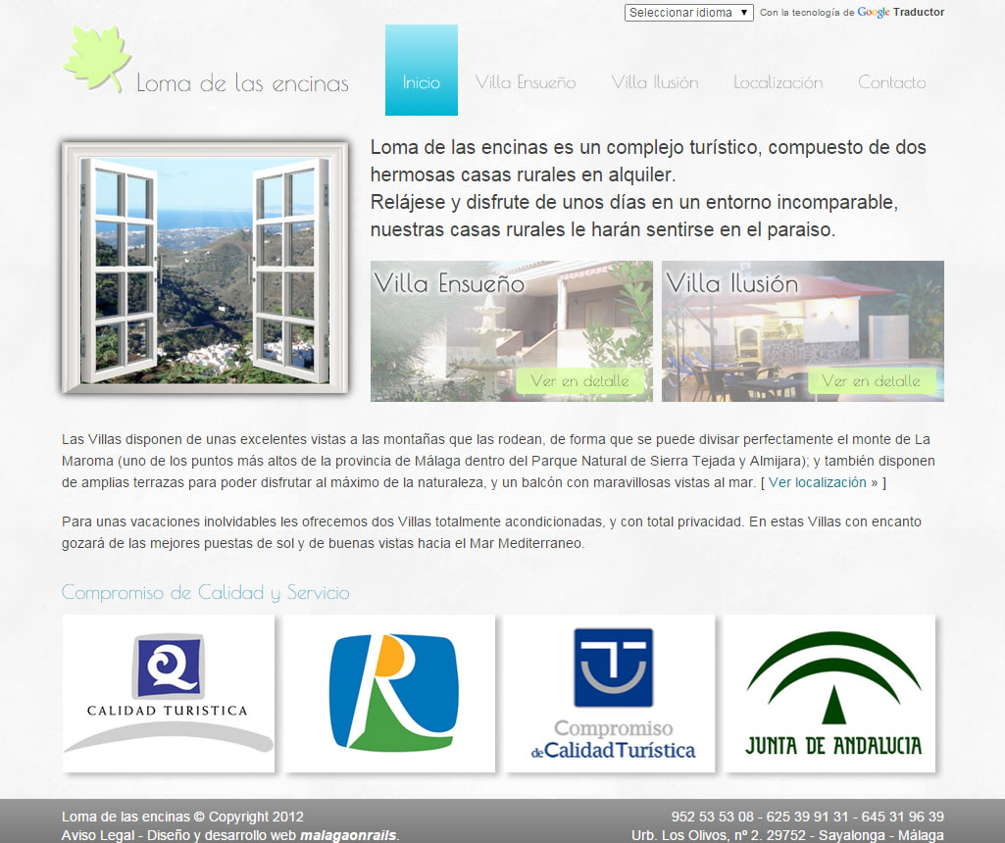Open the Seleccionar idioma language dropdown
Viewport: 1005px width, 843px height.
pyautogui.click(x=688, y=12)
